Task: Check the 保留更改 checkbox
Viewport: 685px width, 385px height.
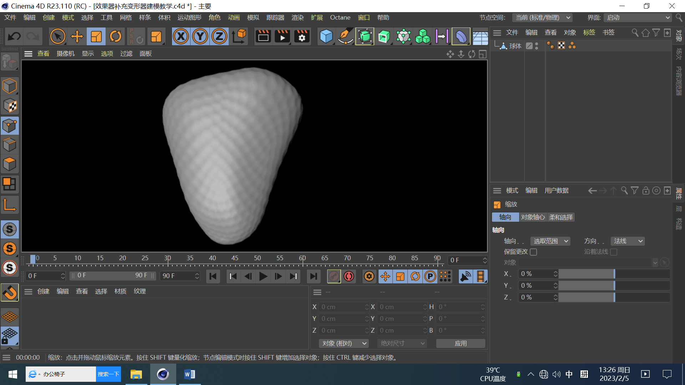Action: pos(533,252)
